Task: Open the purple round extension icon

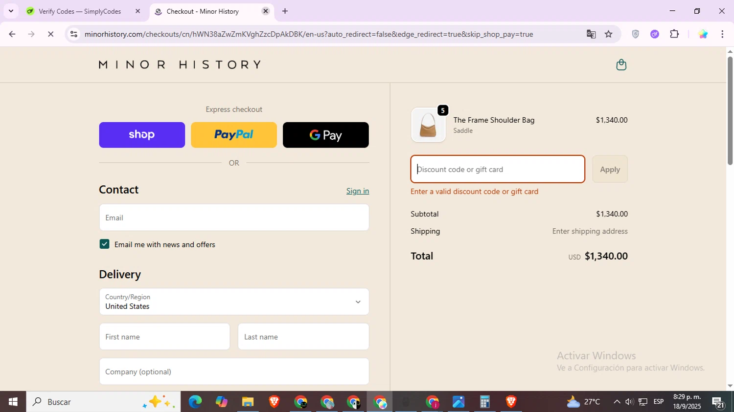Action: tap(655, 34)
